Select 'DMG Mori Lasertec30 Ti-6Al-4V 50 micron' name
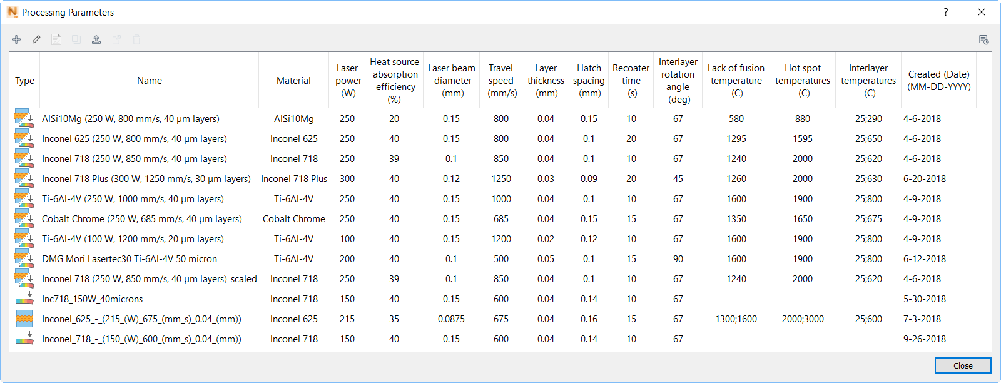The width and height of the screenshot is (1001, 383). click(130, 258)
